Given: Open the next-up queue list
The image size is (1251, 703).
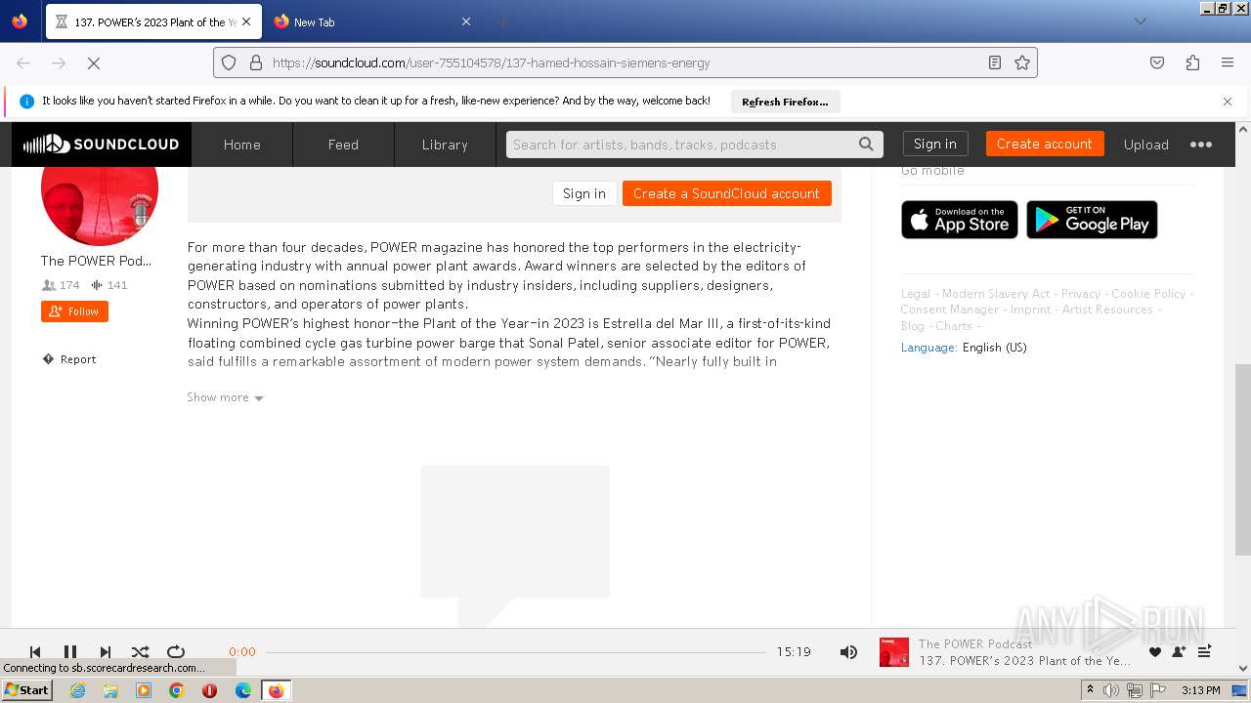Looking at the screenshot, I should (x=1204, y=652).
